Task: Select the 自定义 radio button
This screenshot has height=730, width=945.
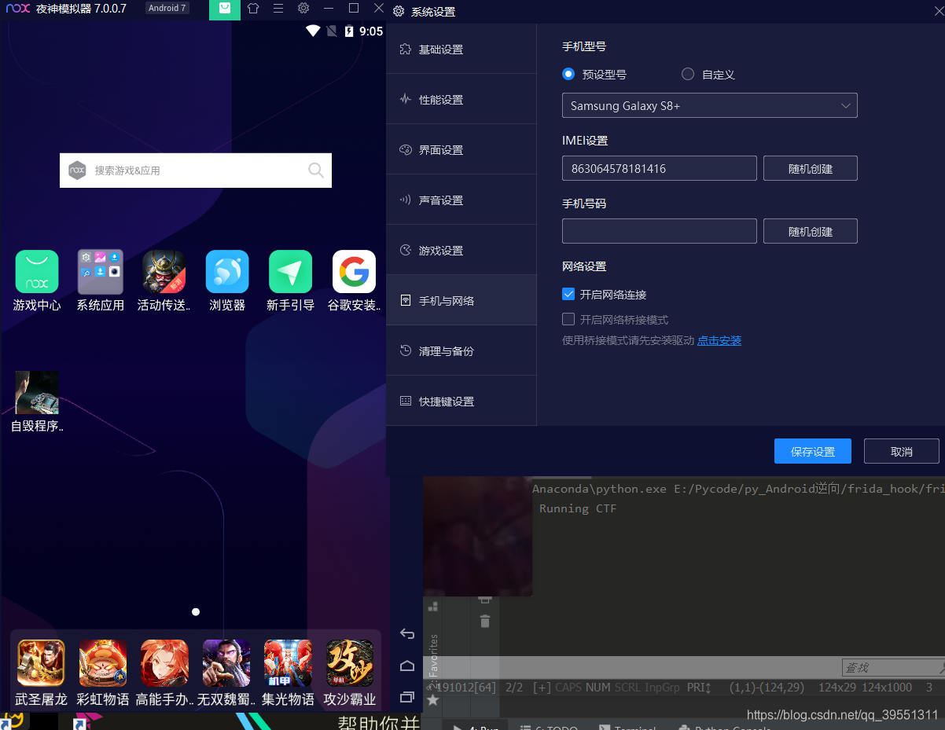Action: [688, 75]
